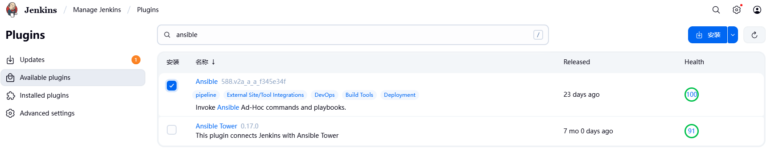767x165 pixels.
Task: Open the search magnifier icon in header
Action: point(716,10)
